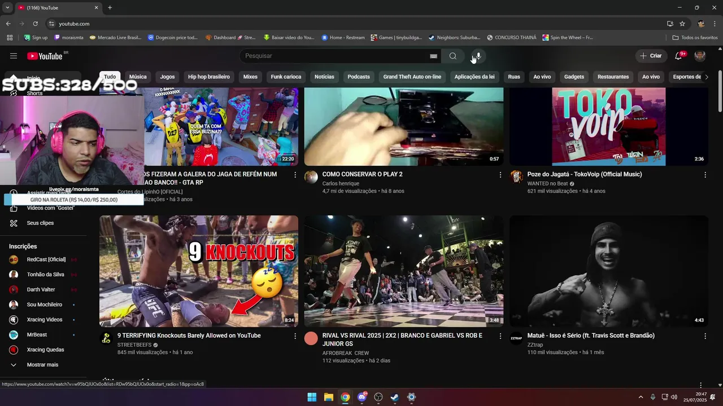
Task: Open the Tonhão da Silva subscription
Action: point(45,275)
